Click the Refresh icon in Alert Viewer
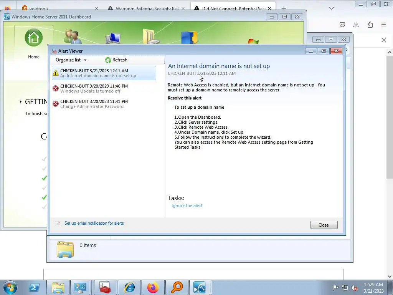The width and height of the screenshot is (393, 295). point(108,60)
